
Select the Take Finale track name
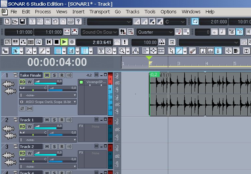(x=31, y=75)
